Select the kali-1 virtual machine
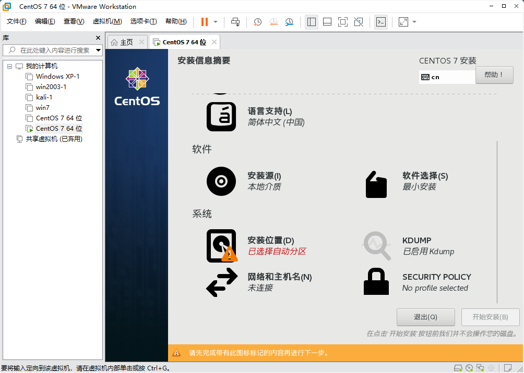Image resolution: width=524 pixels, height=373 pixels. pos(44,97)
